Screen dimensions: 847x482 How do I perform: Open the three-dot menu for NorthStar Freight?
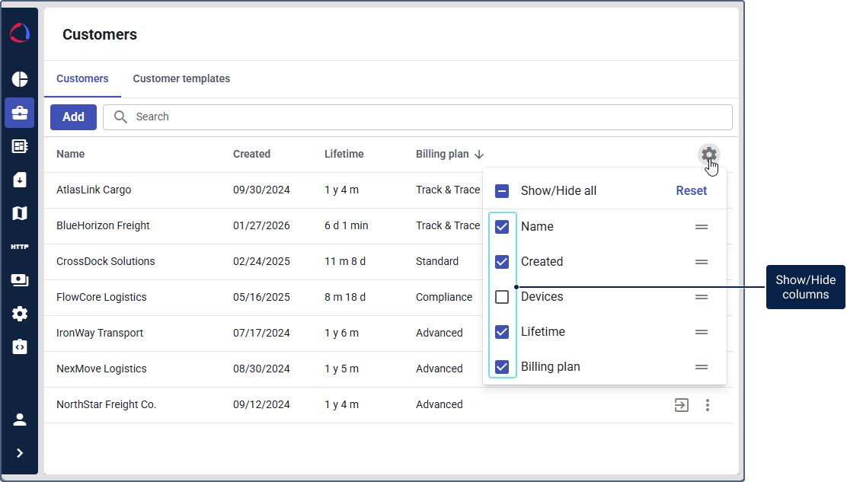click(708, 405)
